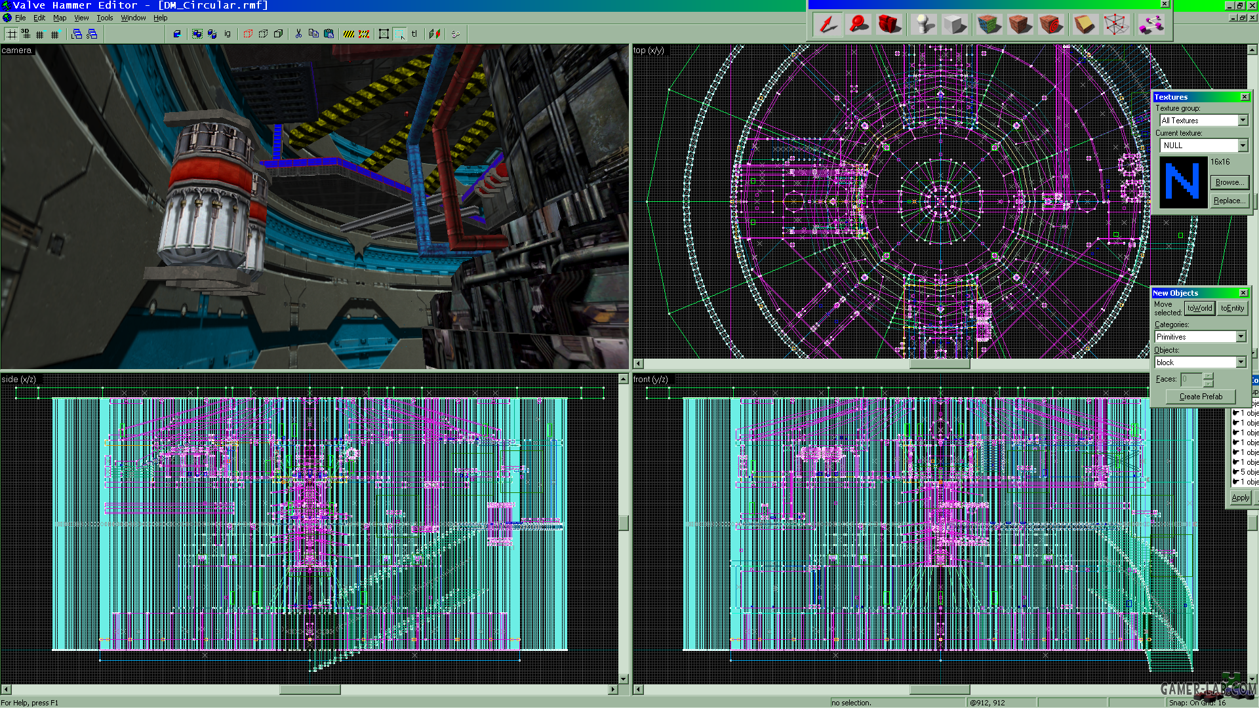Image resolution: width=1259 pixels, height=708 pixels.
Task: Open the File menu
Action: coord(20,18)
